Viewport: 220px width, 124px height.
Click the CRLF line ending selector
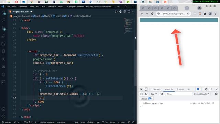click(x=76, y=122)
